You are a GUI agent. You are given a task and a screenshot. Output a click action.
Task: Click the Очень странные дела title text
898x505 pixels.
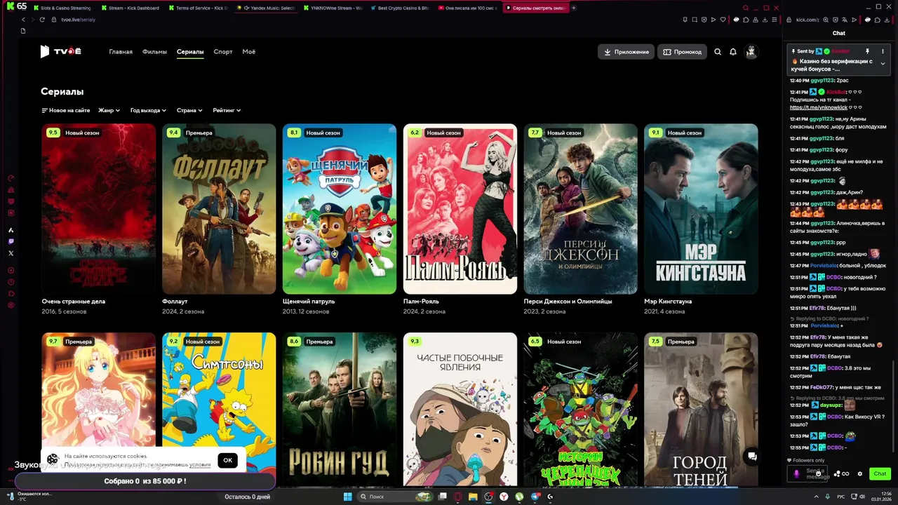point(74,302)
